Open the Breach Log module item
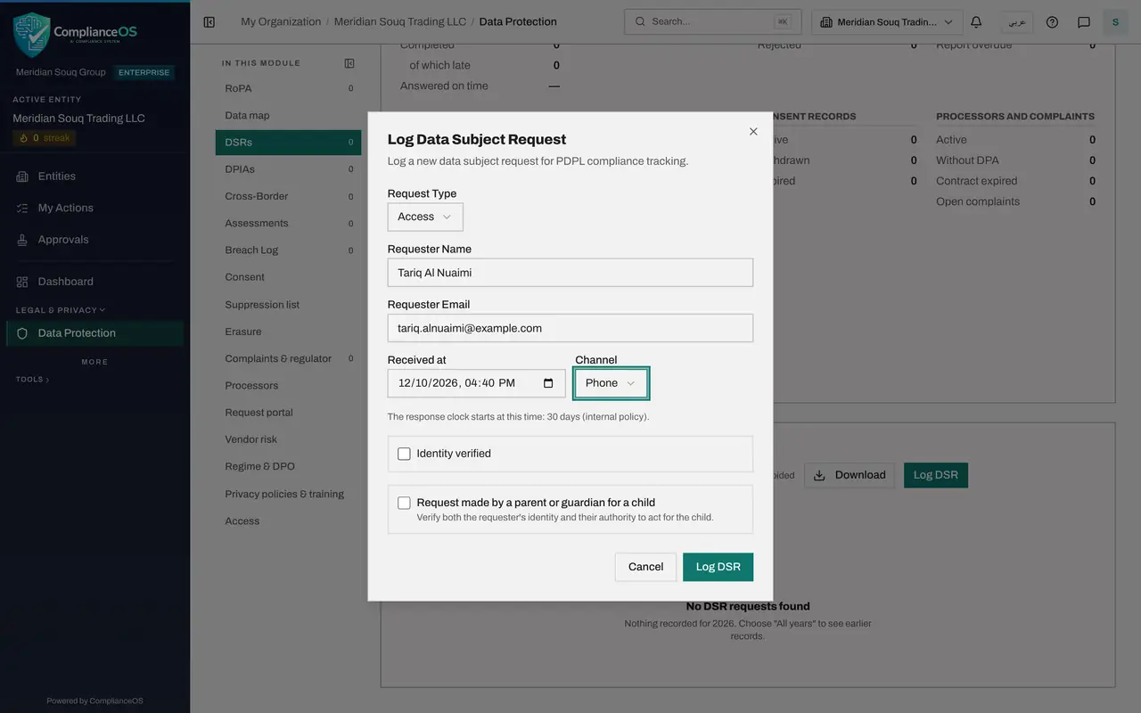The height and width of the screenshot is (713, 1141). 288,250
